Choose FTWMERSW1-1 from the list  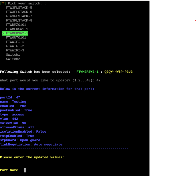(17, 29)
